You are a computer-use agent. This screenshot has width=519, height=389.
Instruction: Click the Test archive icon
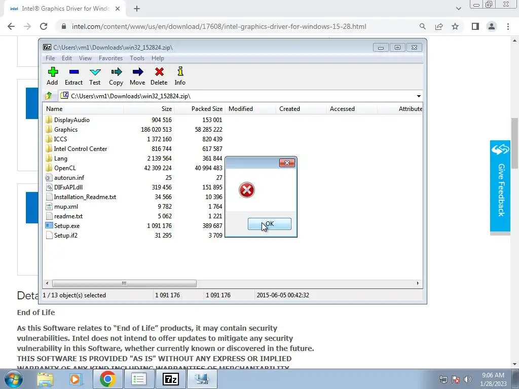95,76
